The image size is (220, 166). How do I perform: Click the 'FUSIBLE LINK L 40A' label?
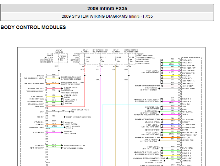[x=63, y=58]
